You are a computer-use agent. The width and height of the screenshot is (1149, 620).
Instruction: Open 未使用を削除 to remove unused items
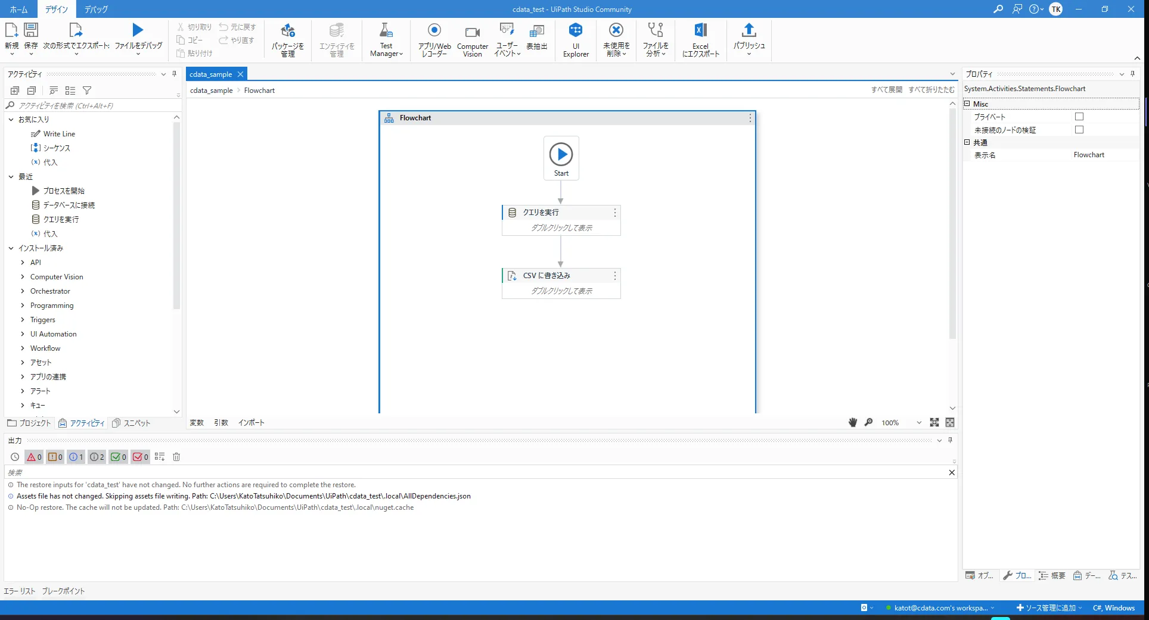[x=616, y=39]
